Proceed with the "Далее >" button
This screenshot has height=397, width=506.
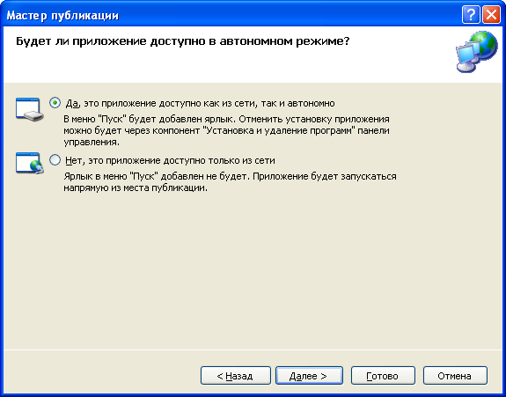[309, 375]
